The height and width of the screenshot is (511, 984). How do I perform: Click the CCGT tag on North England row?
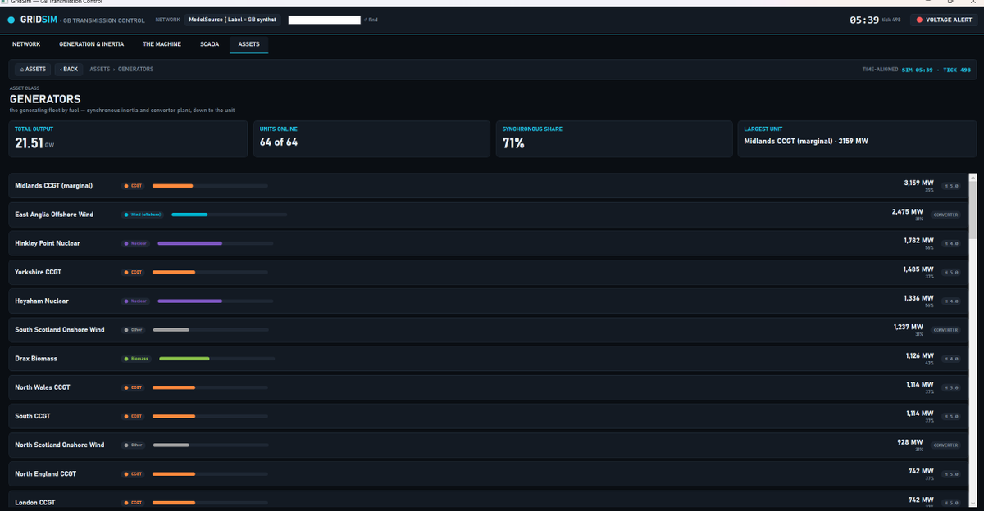point(134,473)
